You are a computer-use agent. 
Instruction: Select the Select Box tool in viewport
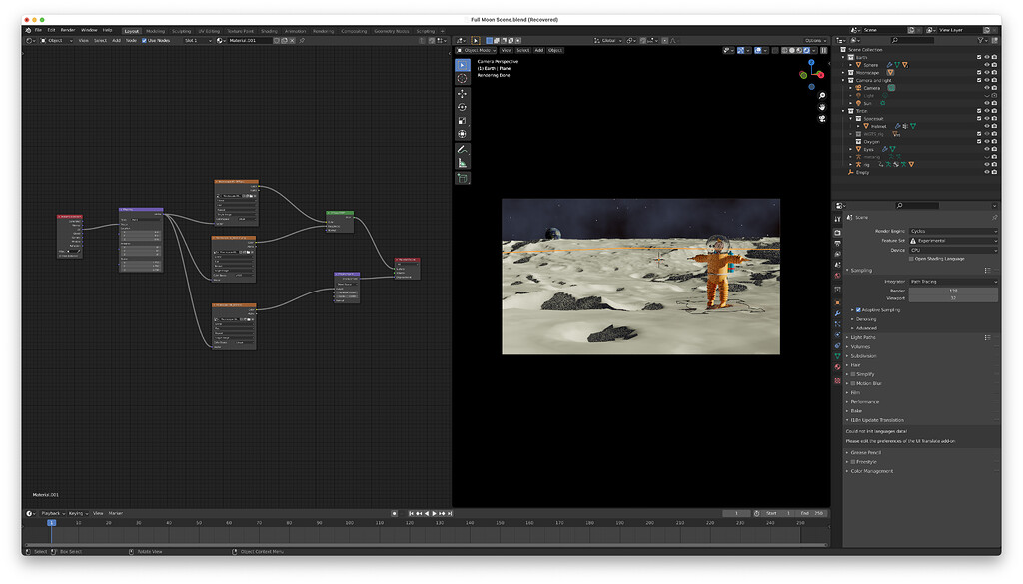click(x=462, y=65)
